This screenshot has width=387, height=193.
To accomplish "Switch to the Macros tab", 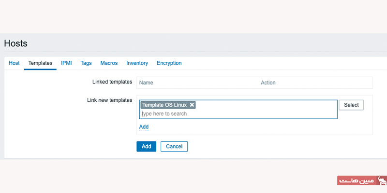I will 109,63.
